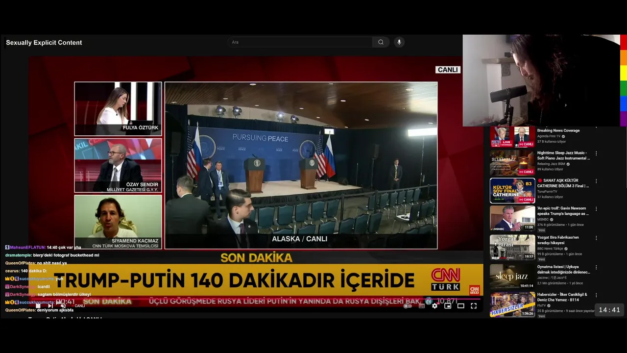
Task: Open options menu for 'An epic troll' video
Action: [x=596, y=209]
